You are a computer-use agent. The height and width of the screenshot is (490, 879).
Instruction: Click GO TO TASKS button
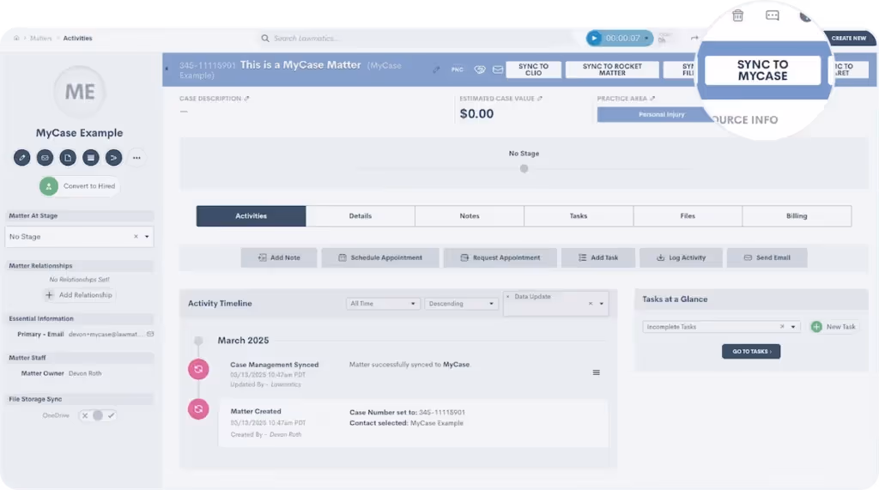[751, 352]
